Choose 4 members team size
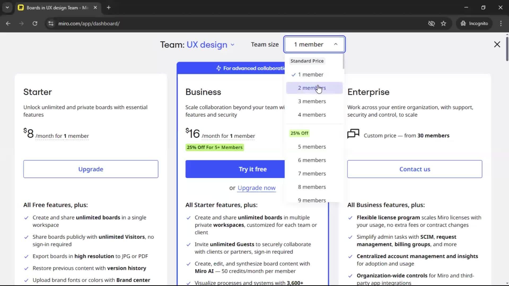The height and width of the screenshot is (286, 509). point(314,115)
